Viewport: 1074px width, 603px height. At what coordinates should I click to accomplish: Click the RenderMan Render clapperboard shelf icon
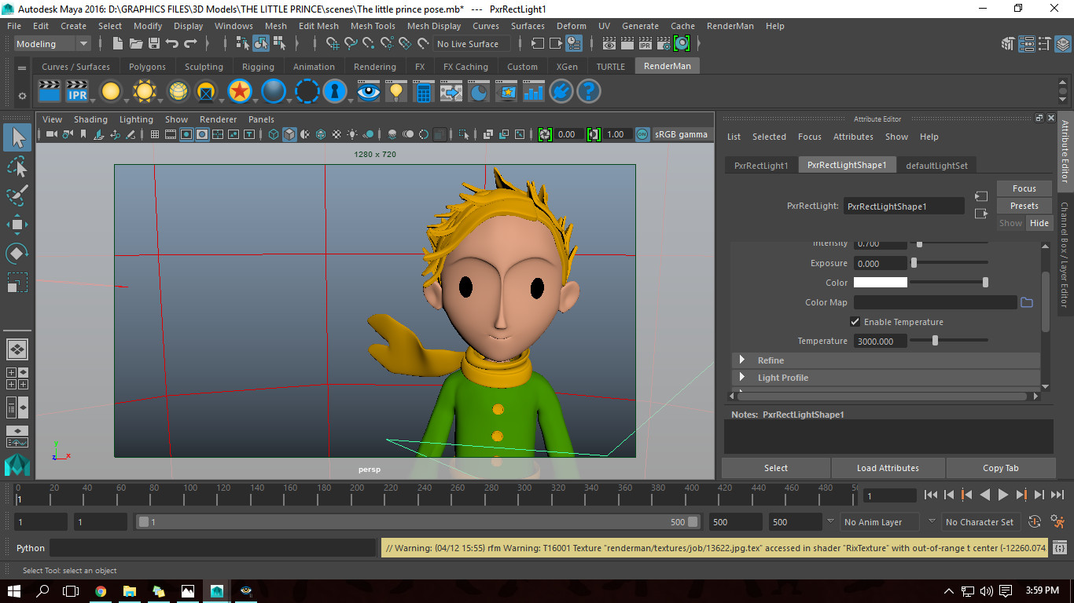(x=50, y=92)
